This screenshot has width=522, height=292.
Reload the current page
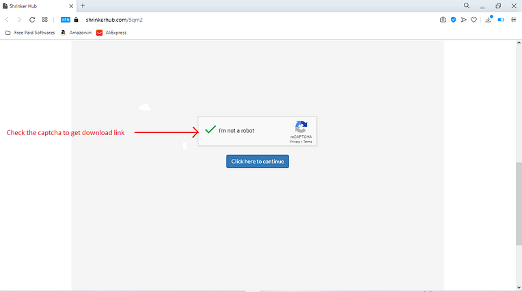32,20
